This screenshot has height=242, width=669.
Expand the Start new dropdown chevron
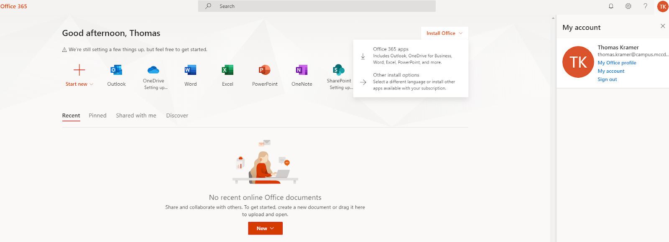click(x=92, y=84)
